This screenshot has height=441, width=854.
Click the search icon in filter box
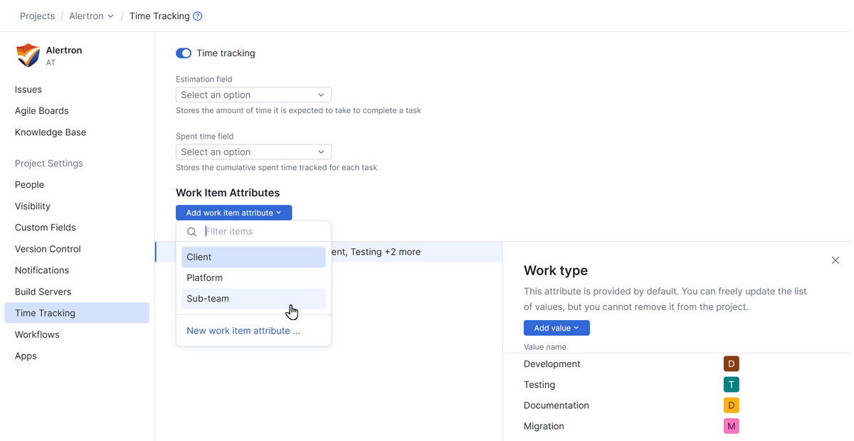[x=191, y=232]
